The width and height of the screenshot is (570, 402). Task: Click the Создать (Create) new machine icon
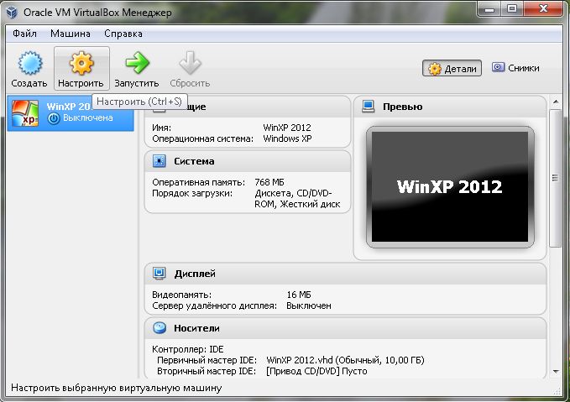29,64
